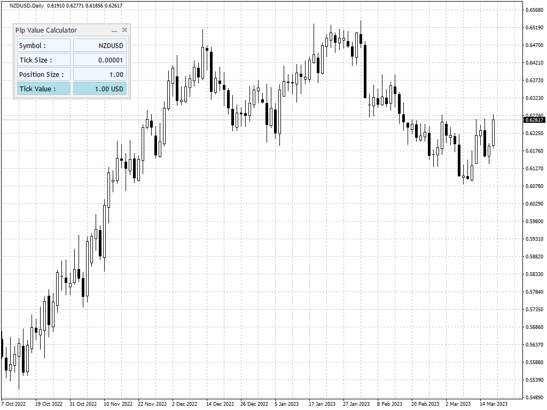This screenshot has width=547, height=410.
Task: Select the highlighted Tick Value label
Action: click(x=44, y=89)
